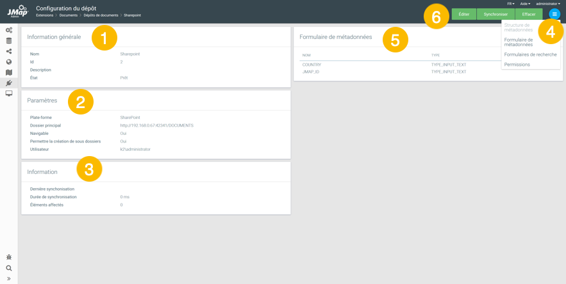
Task: Open the plug extensions sidebar icon
Action: click(x=9, y=83)
